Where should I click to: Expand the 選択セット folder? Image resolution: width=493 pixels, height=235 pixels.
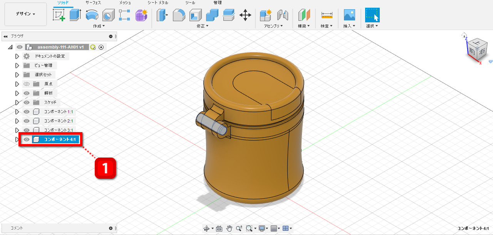(x=17, y=75)
